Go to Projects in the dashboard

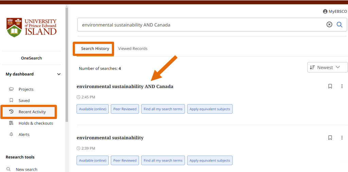pyautogui.click(x=26, y=89)
